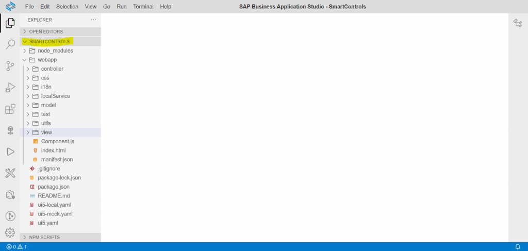Expand the controller folder
Viewport: 528px width, 251px height.
click(x=60, y=69)
